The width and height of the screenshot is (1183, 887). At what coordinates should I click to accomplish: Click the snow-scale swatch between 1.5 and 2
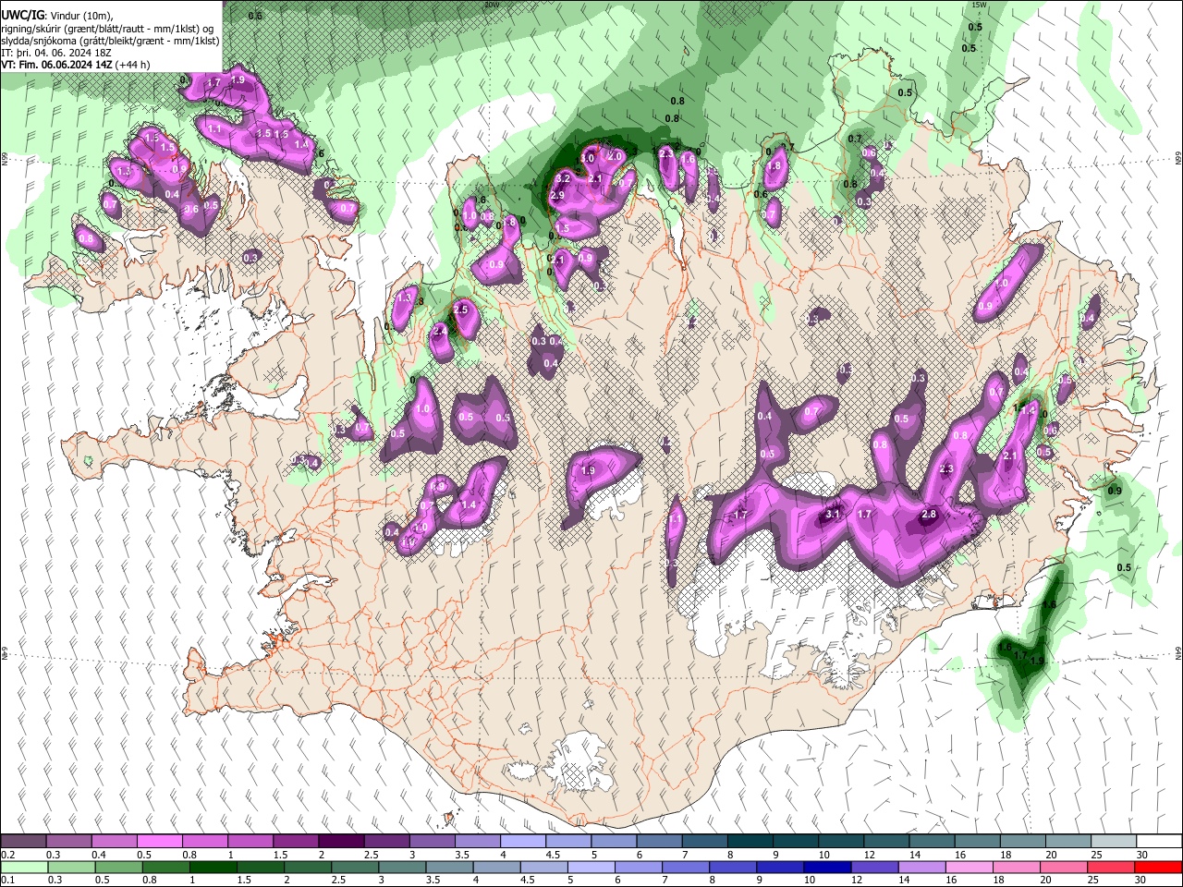(297, 842)
